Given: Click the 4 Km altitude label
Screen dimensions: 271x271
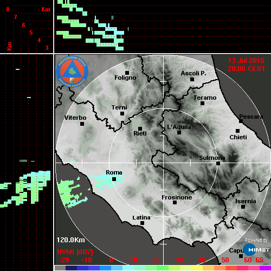Looking at the screenshot, I should pos(39,40).
